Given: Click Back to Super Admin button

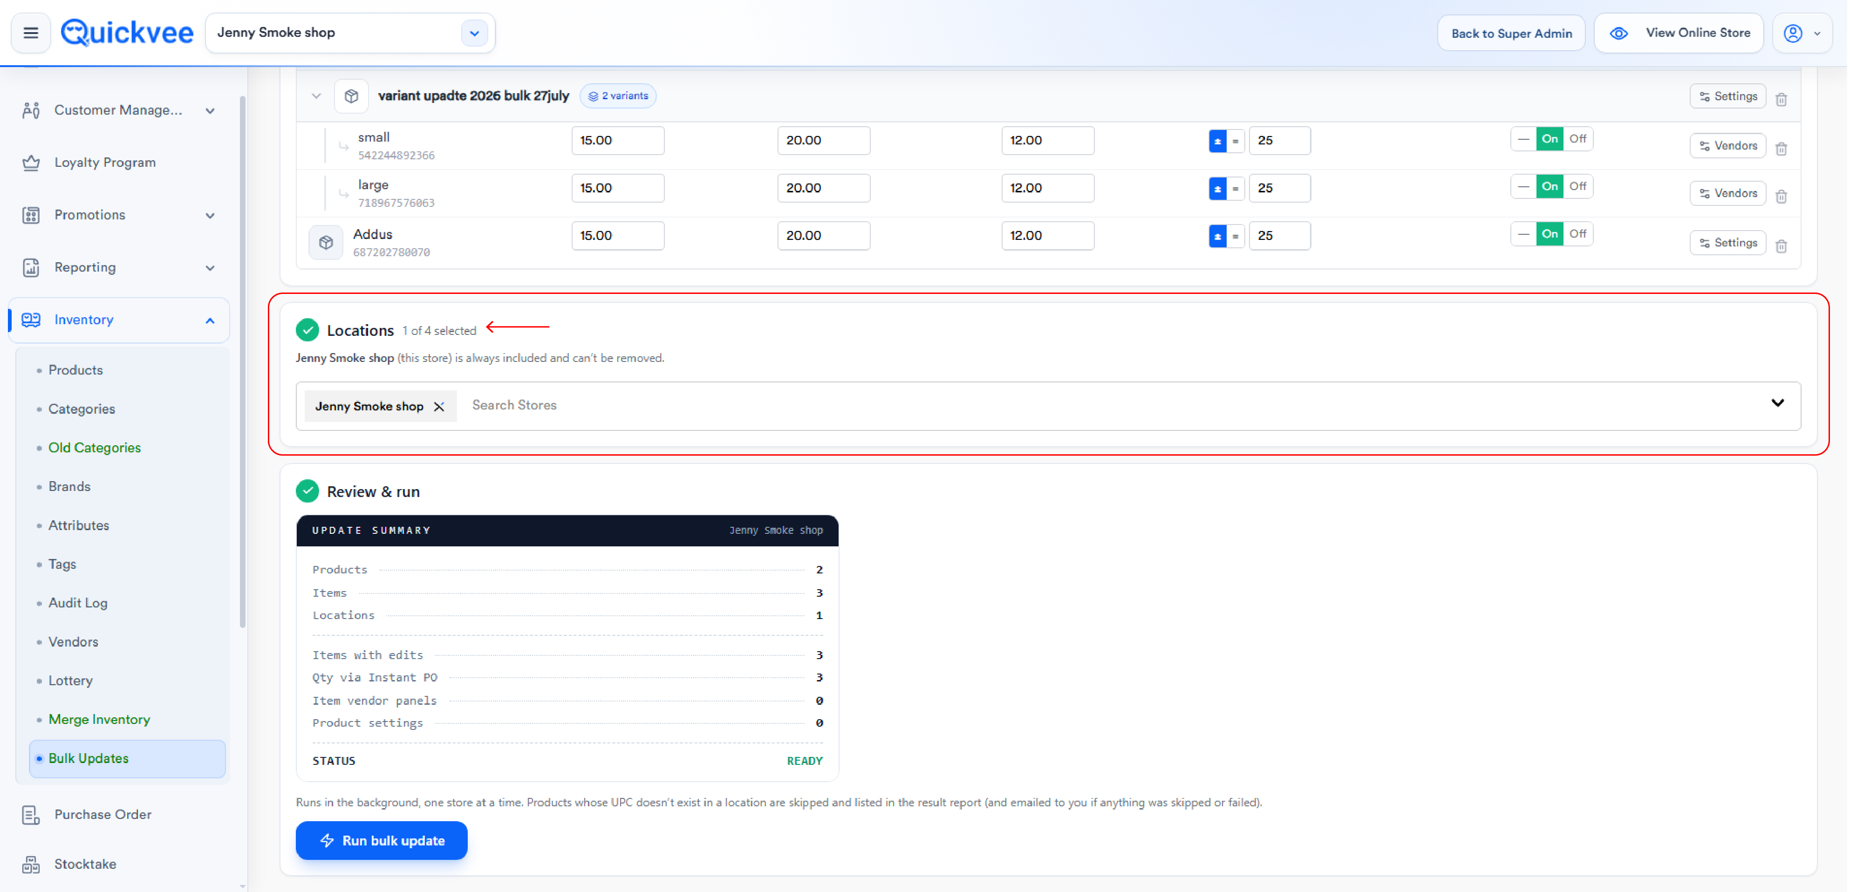Looking at the screenshot, I should tap(1511, 33).
